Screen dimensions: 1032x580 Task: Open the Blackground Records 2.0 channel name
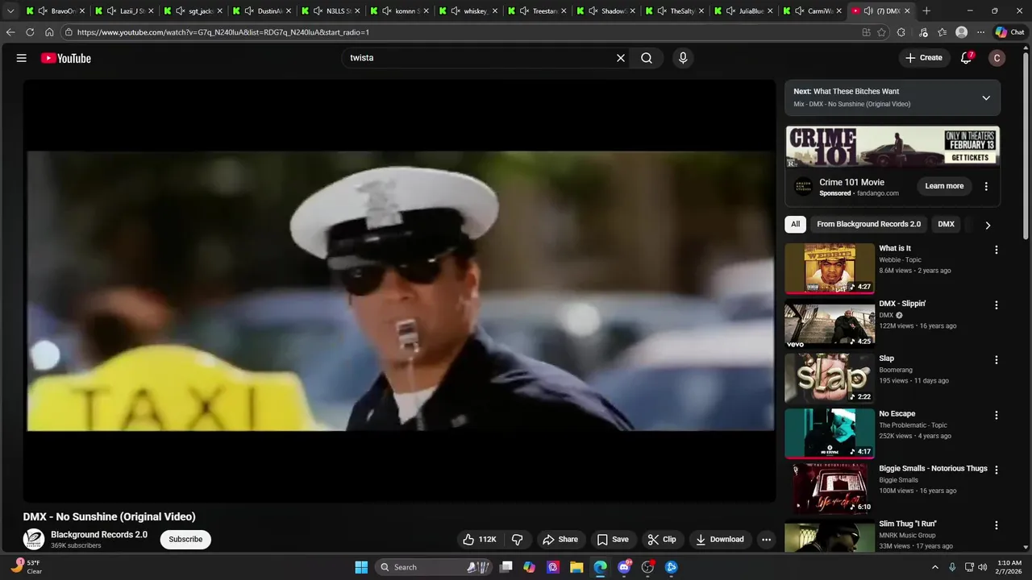pos(99,535)
